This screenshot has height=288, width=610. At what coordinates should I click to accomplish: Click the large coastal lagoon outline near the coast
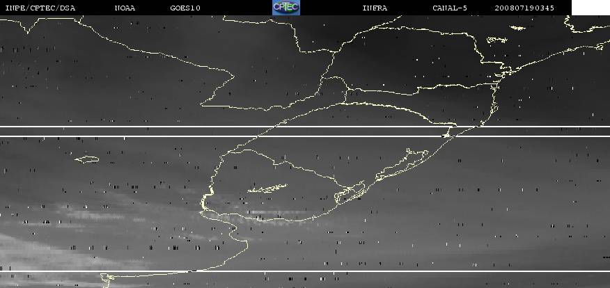click(x=352, y=191)
